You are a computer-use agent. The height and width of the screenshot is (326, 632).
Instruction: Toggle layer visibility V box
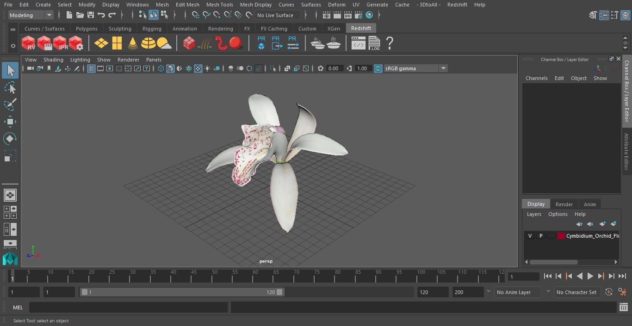[x=530, y=236]
